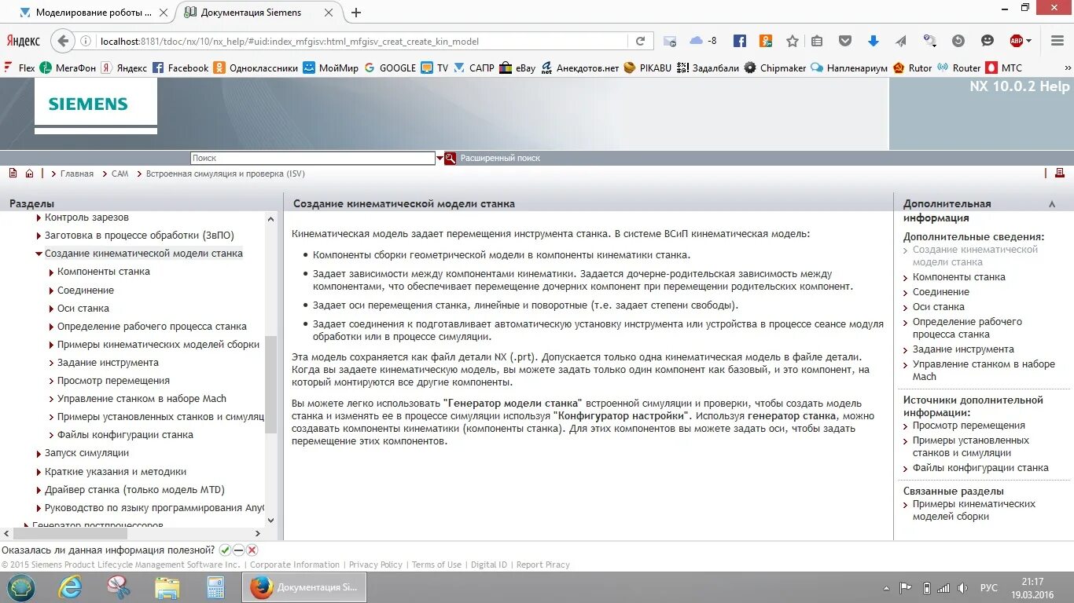Open 'Terms of Use' footer link

coord(436,565)
